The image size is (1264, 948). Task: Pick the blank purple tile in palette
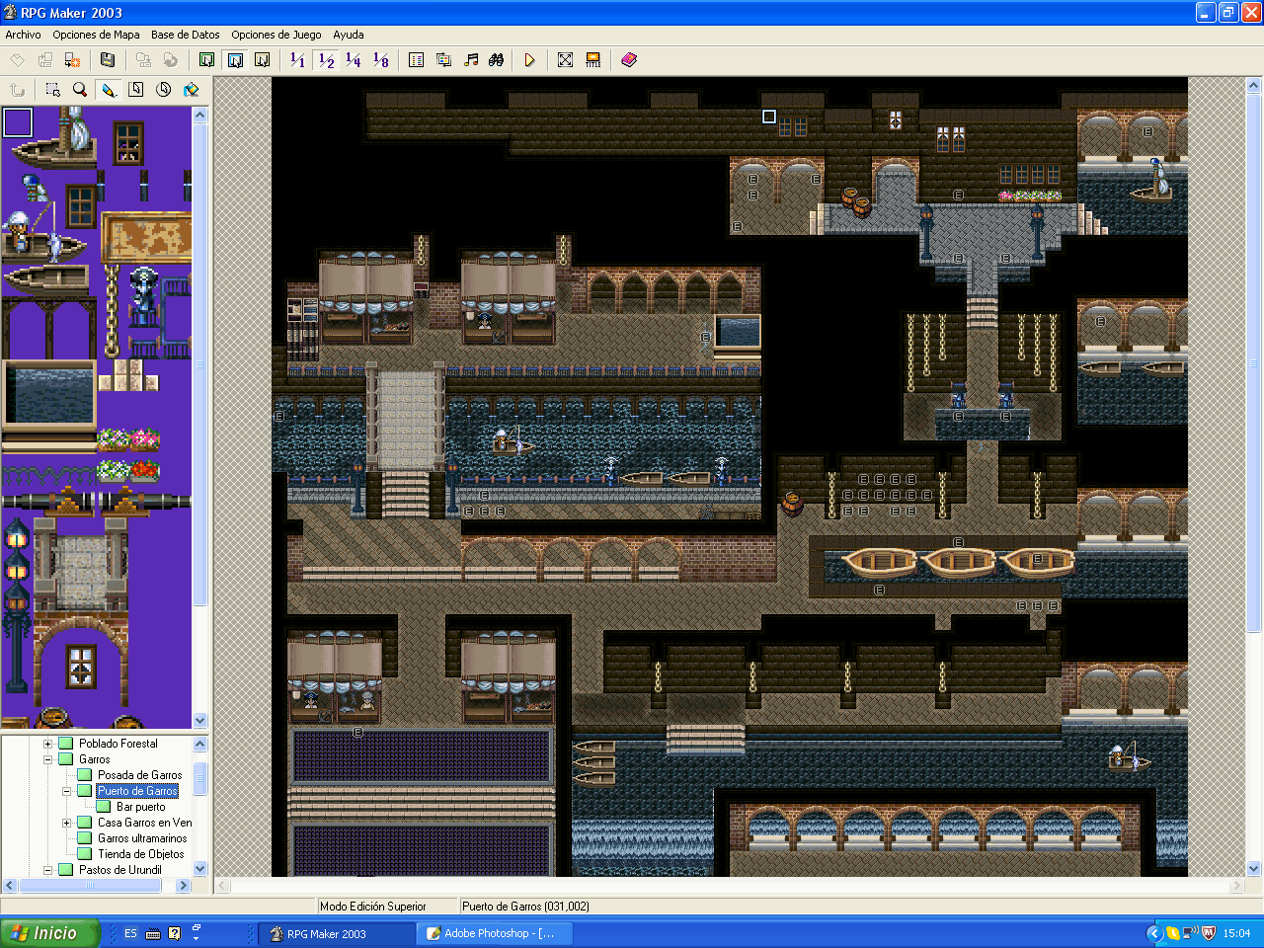pyautogui.click(x=18, y=122)
